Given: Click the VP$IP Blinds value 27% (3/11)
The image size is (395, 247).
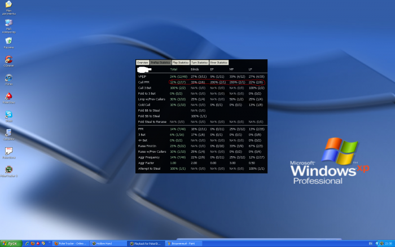Looking at the screenshot, I should (199, 77).
